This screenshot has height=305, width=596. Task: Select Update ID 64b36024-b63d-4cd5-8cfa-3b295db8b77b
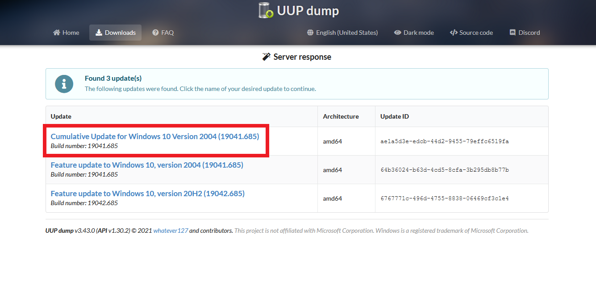(445, 170)
